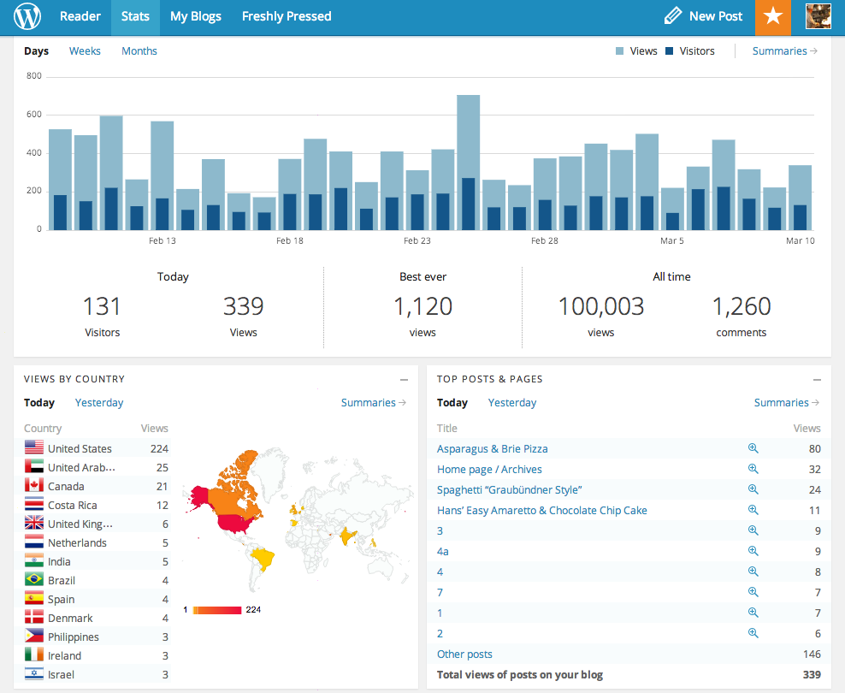Click the WordPress logo icon
This screenshot has width=845, height=693.
click(27, 16)
